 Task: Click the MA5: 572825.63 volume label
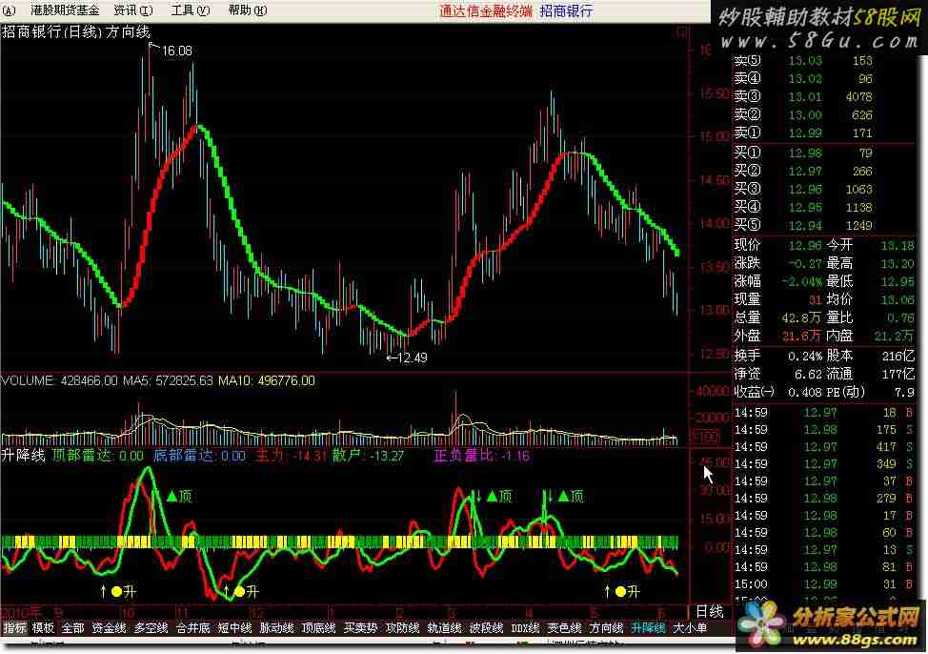tap(168, 381)
